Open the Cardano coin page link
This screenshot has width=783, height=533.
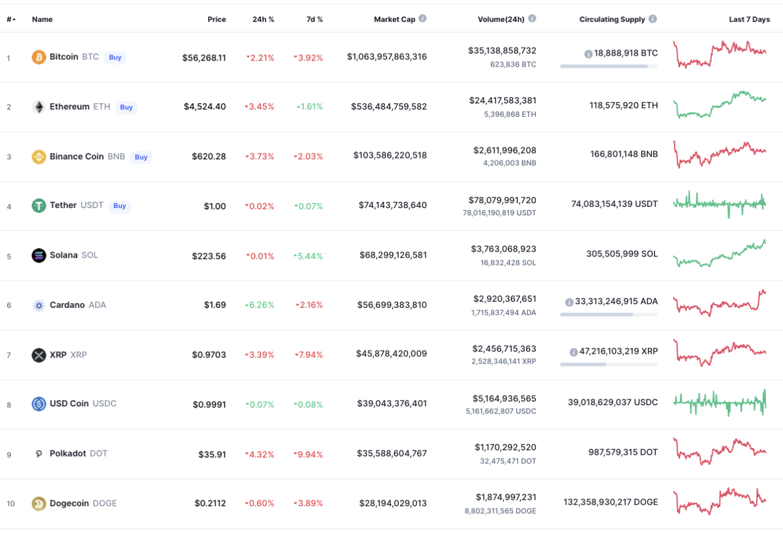point(67,305)
